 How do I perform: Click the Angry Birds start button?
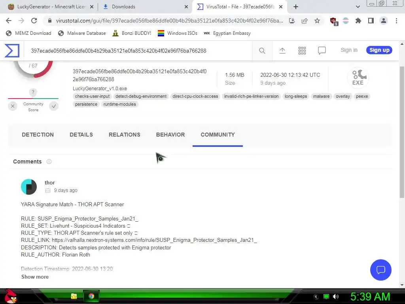(10, 296)
